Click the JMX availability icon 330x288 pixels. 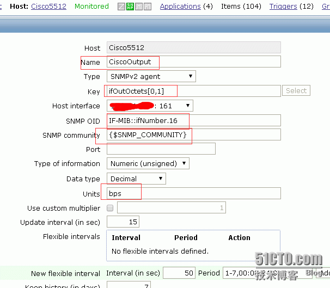point(139,7)
